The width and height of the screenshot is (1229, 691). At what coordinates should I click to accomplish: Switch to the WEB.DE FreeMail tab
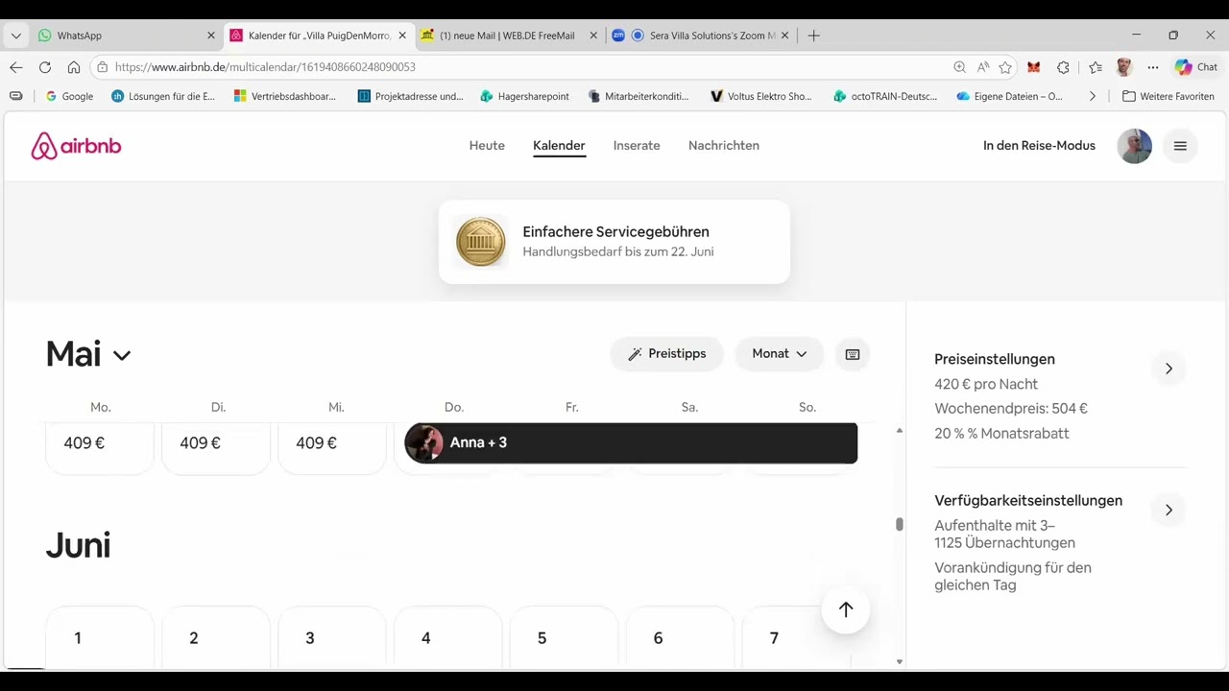509,36
